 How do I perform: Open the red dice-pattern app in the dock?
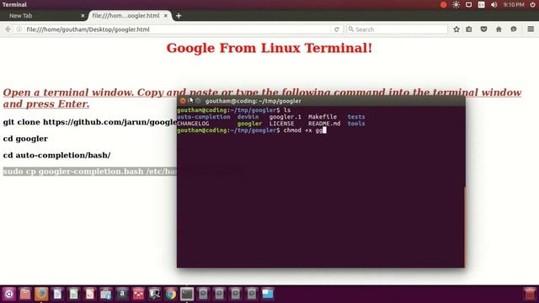click(138, 294)
